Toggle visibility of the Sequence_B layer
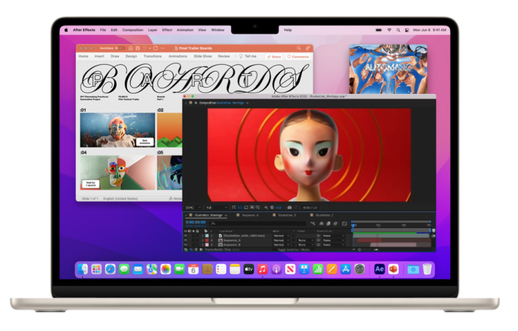 point(185,245)
